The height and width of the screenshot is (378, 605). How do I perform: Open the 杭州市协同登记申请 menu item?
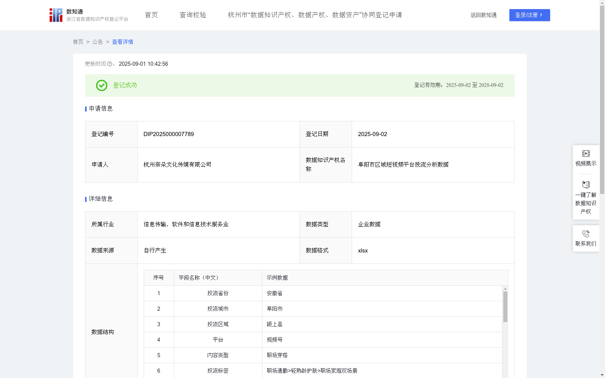click(x=315, y=15)
